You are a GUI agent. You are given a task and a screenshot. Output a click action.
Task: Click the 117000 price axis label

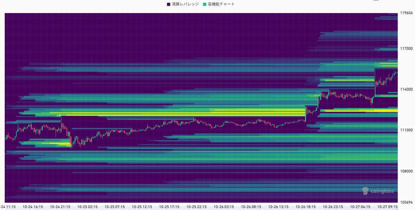(x=406, y=48)
